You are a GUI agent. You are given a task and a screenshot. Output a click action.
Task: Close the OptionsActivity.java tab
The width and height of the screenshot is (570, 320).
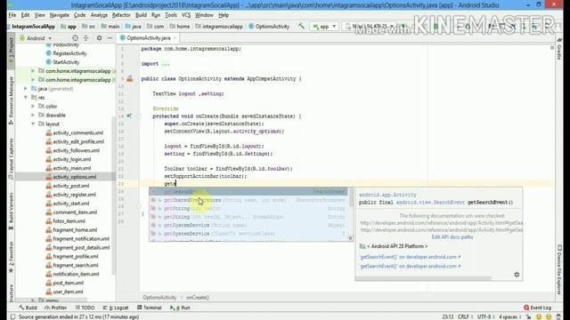175,37
